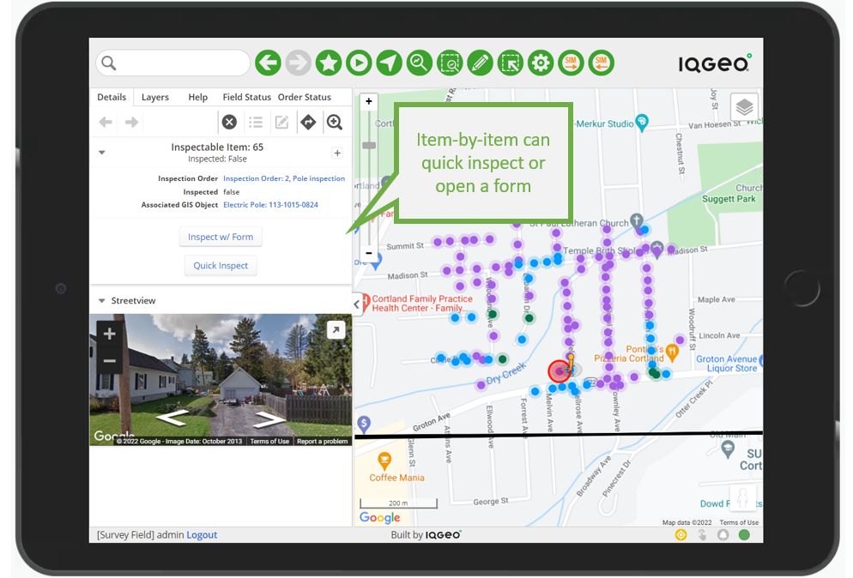Click the first orange SIM icon
This screenshot has width=853, height=578.
(x=571, y=63)
